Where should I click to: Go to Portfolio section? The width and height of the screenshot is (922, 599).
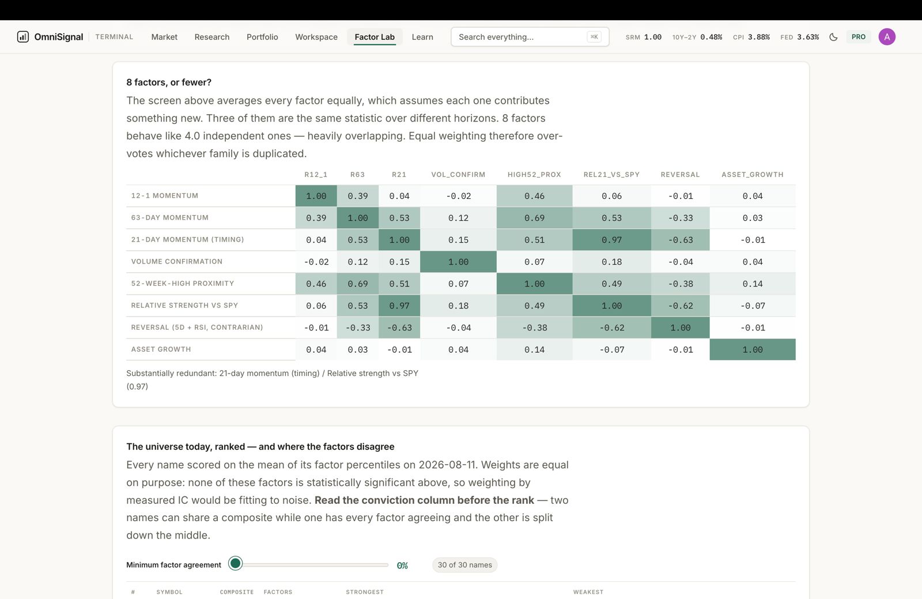[262, 37]
